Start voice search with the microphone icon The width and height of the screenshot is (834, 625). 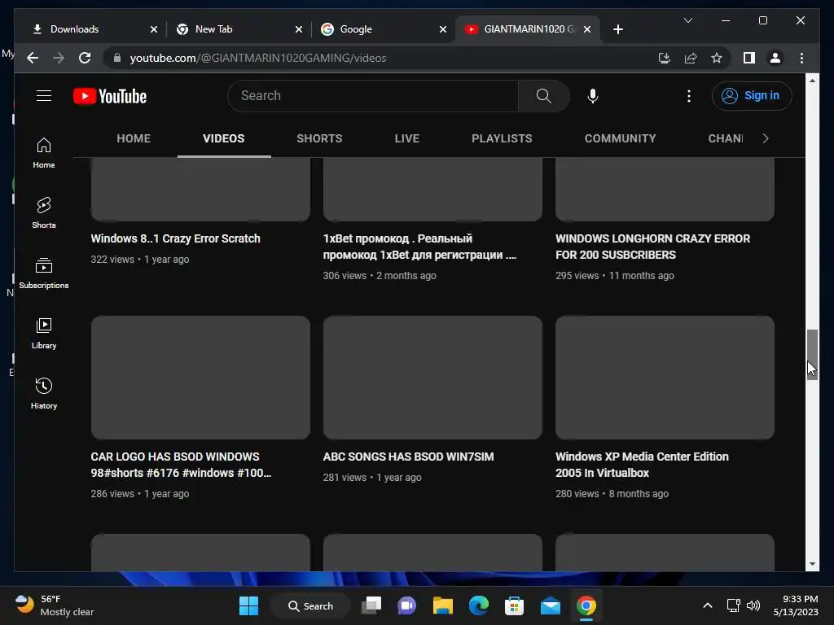click(x=593, y=96)
